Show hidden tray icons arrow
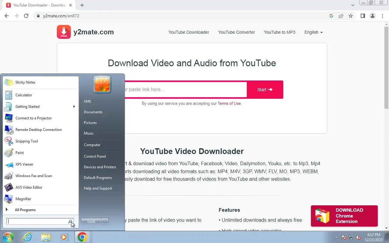Screen dimensions: 389x243 (336, 237)
